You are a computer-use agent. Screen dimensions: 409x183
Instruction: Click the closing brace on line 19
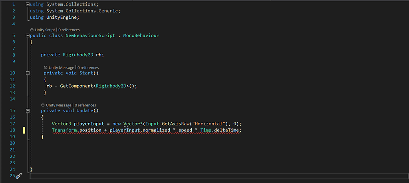(x=42, y=137)
